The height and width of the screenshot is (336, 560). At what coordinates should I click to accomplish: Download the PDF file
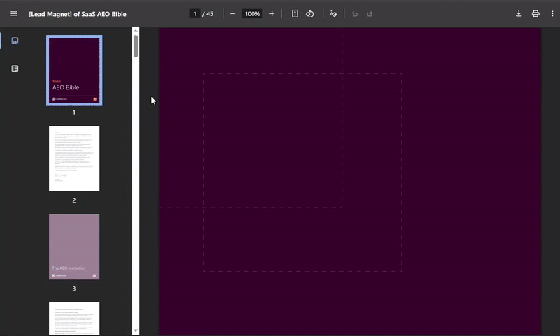point(519,14)
